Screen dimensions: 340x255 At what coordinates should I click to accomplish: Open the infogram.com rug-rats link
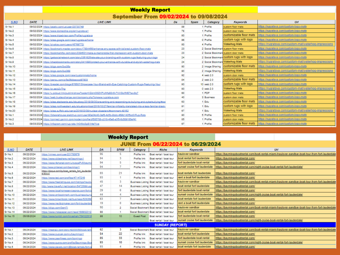[71, 124]
